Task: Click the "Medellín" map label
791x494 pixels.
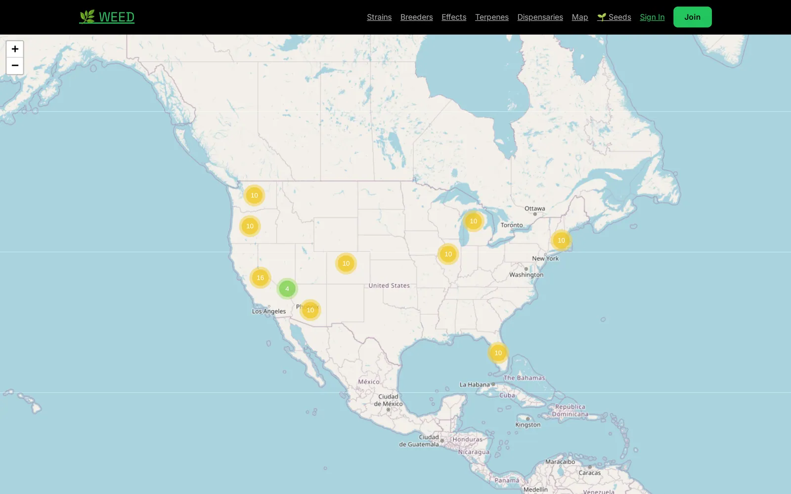Action: click(x=535, y=490)
